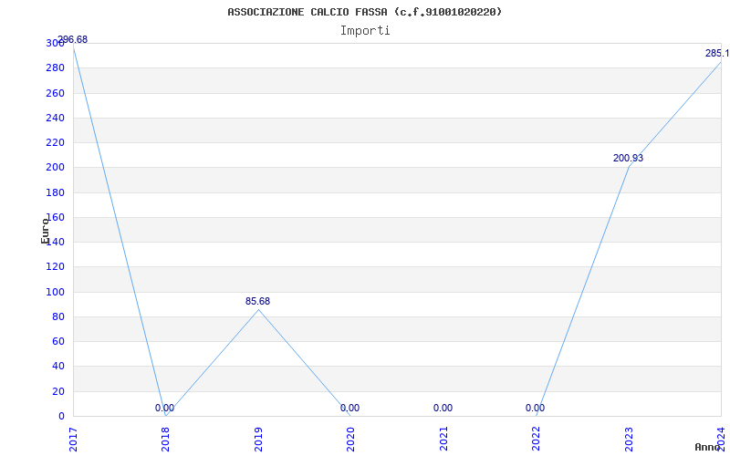Click the 200 y-axis tick label
The width and height of the screenshot is (730, 456).
click(x=55, y=168)
